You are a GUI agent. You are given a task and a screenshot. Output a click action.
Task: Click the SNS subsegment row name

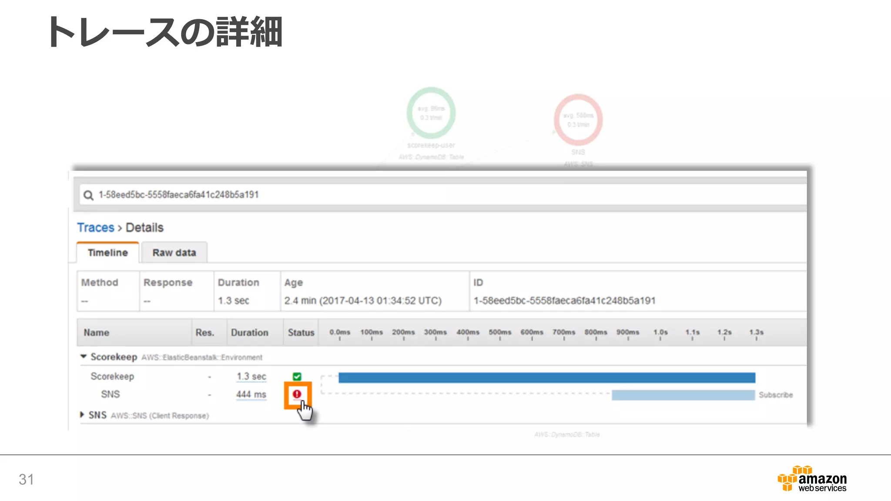(111, 394)
